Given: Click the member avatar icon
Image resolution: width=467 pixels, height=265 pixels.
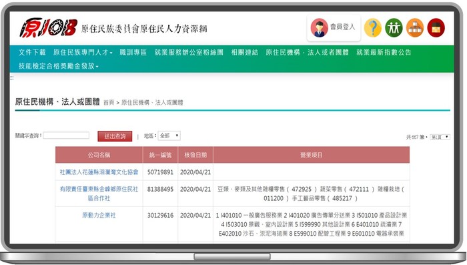Looking at the screenshot, I should click(x=320, y=27).
